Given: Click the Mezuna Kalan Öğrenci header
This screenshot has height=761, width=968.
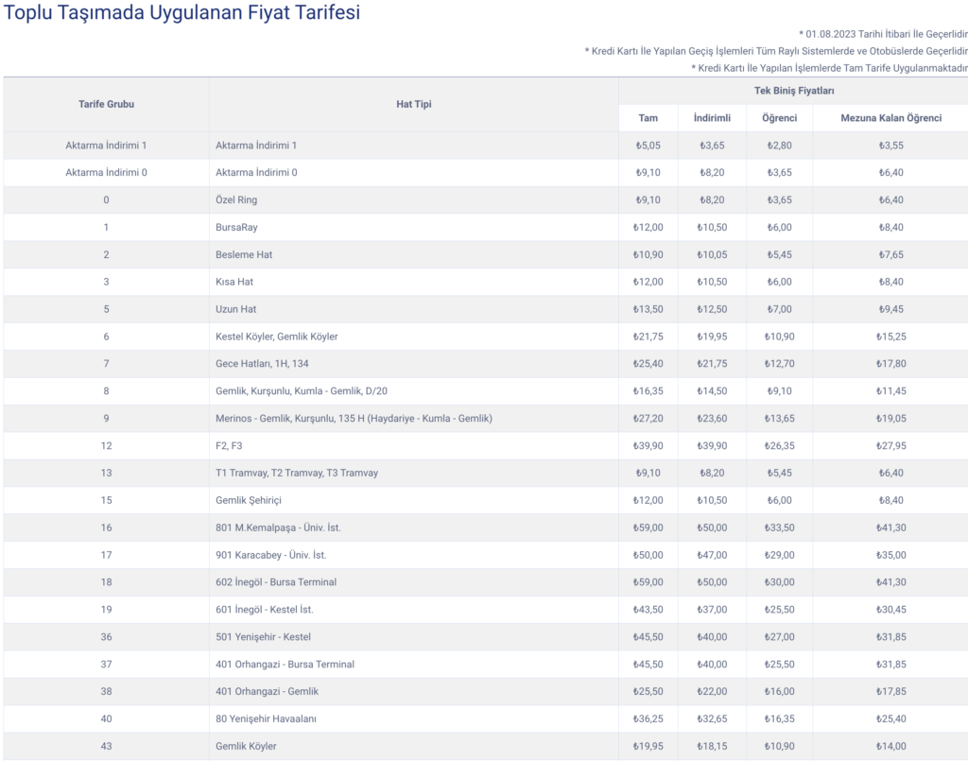Looking at the screenshot, I should tap(890, 118).
